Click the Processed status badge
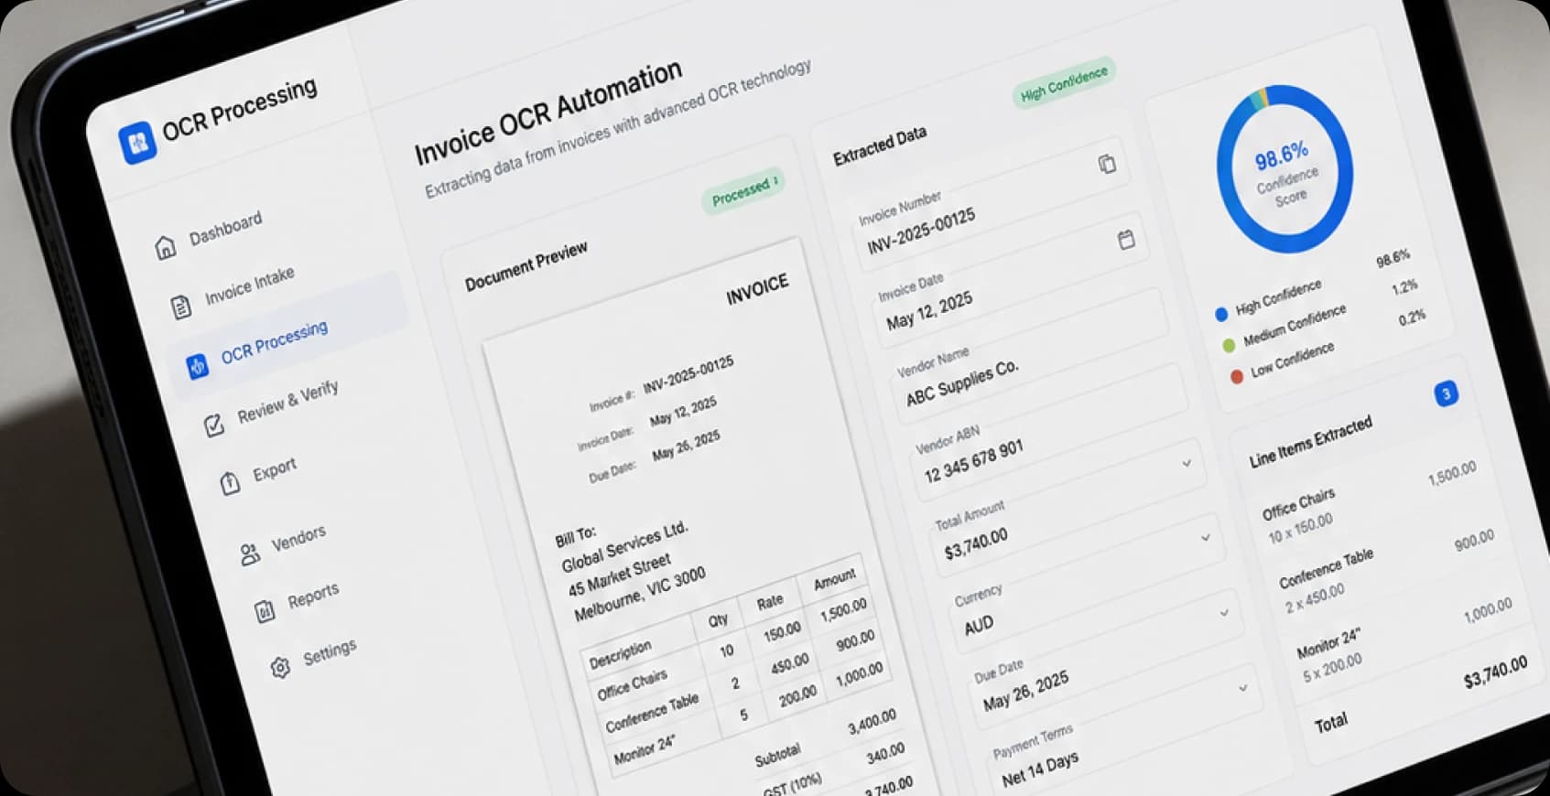The width and height of the screenshot is (1550, 796). 743,189
